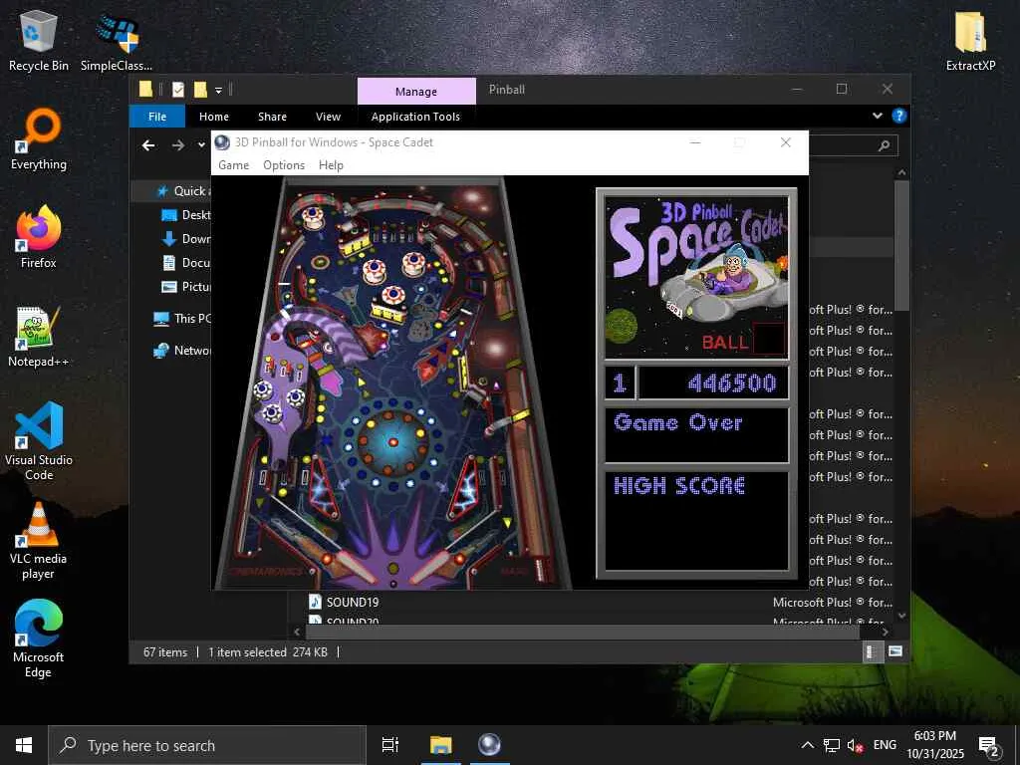The width and height of the screenshot is (1020, 765).
Task: Open the notification center icon
Action: [x=989, y=746]
